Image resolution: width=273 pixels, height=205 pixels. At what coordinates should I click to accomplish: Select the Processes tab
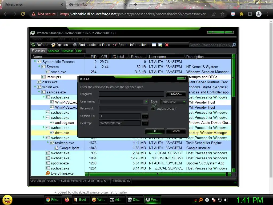click(38, 50)
